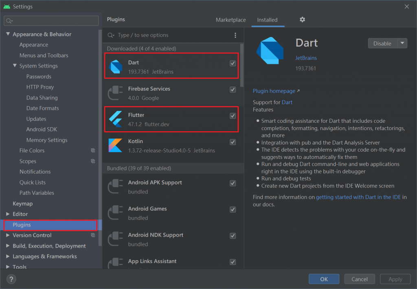Uncheck the Kotlin plugin checkbox

[233, 142]
